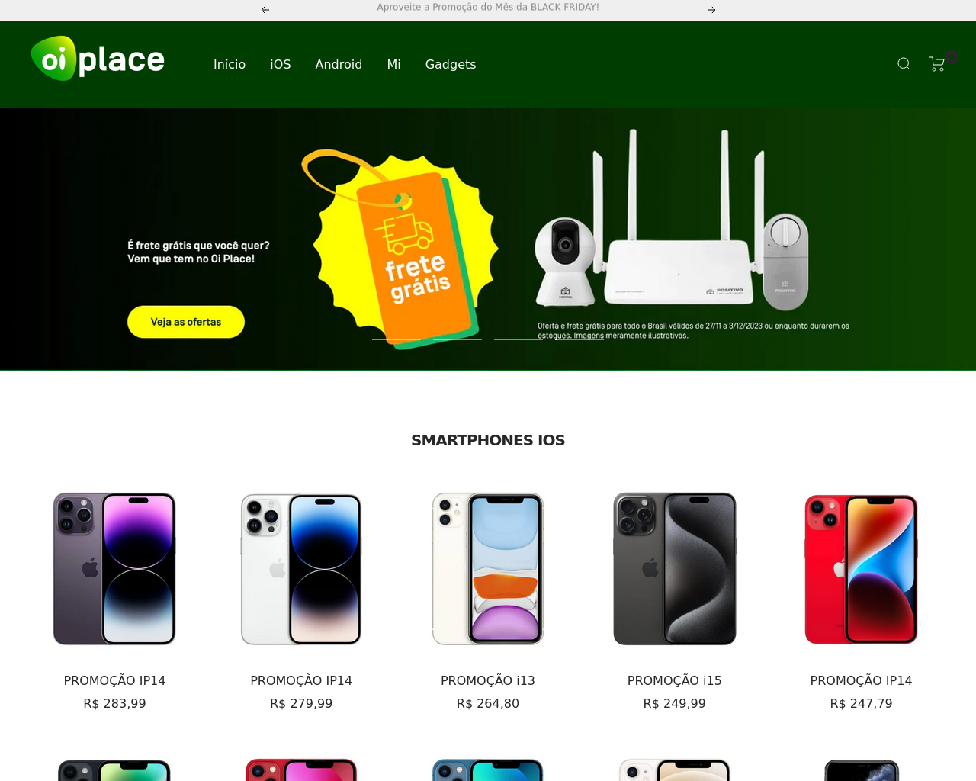Click the PROMOÇÃO i15 product title
The width and height of the screenshot is (976, 781).
click(675, 680)
